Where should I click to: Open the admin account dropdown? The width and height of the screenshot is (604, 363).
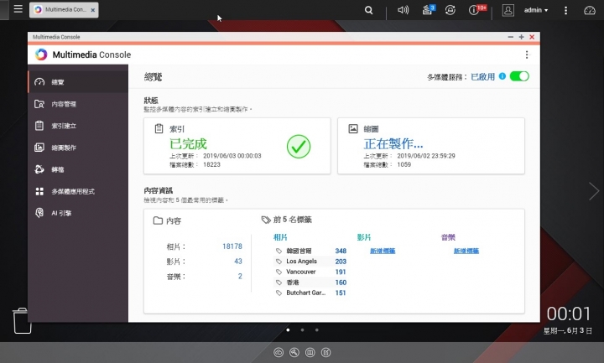536,10
